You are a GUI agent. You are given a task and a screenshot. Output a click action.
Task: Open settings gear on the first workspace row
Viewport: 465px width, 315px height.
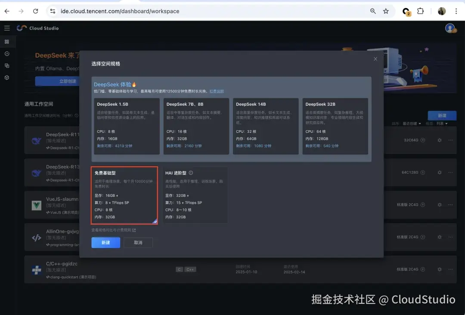coord(439,140)
